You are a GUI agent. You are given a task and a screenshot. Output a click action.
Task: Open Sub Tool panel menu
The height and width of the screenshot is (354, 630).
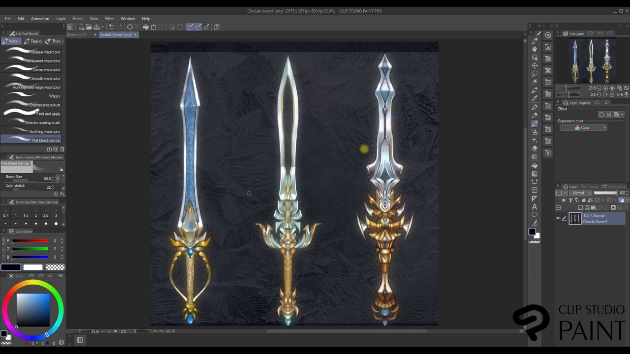point(4,33)
